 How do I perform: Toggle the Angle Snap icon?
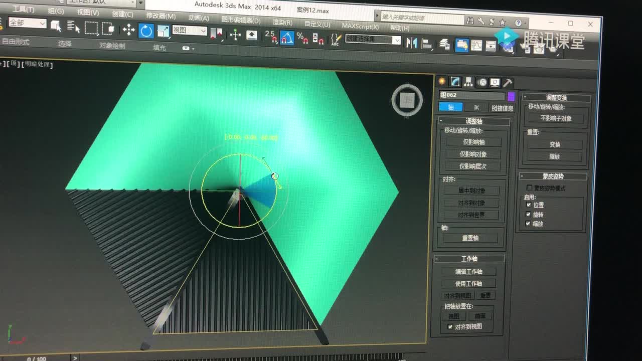[x=287, y=38]
